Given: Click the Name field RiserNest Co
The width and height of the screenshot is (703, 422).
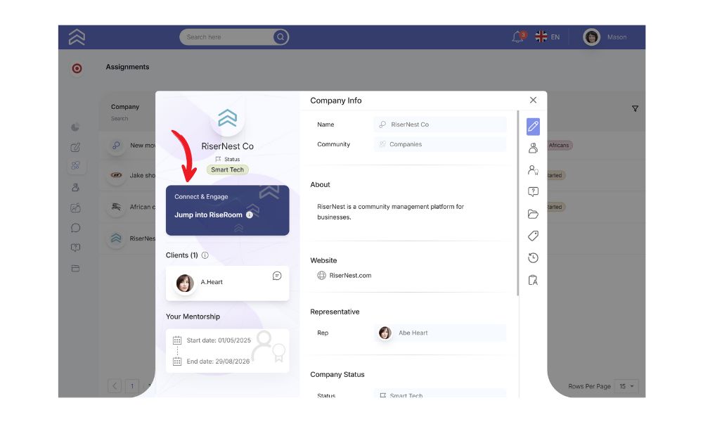Looking at the screenshot, I should 440,124.
